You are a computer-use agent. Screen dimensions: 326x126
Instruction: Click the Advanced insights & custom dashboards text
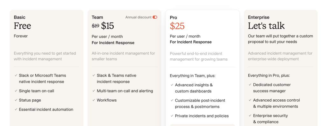[x=194, y=88]
